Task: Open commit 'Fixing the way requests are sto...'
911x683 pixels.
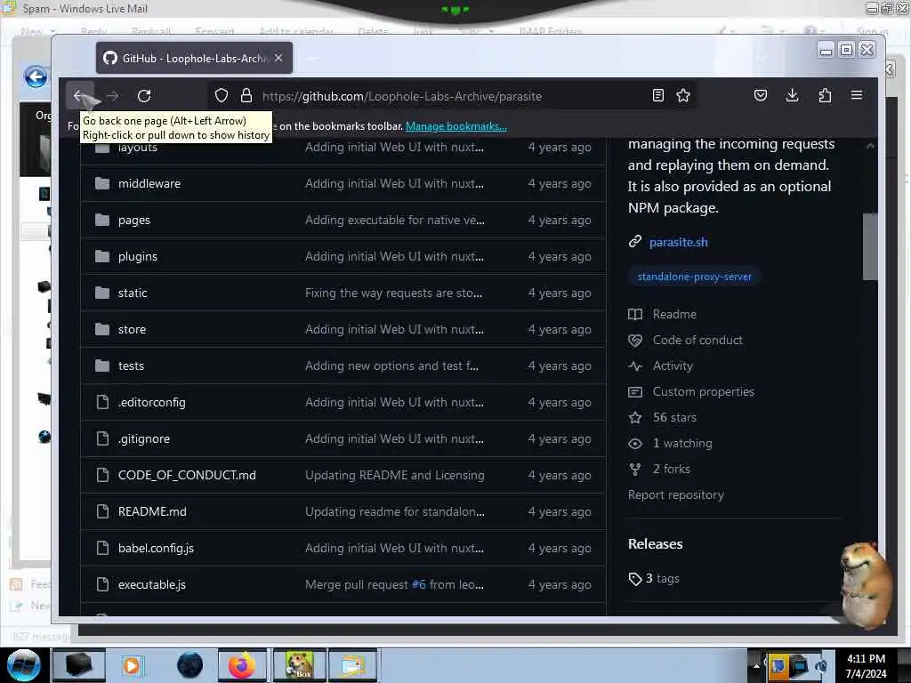Action: point(393,293)
